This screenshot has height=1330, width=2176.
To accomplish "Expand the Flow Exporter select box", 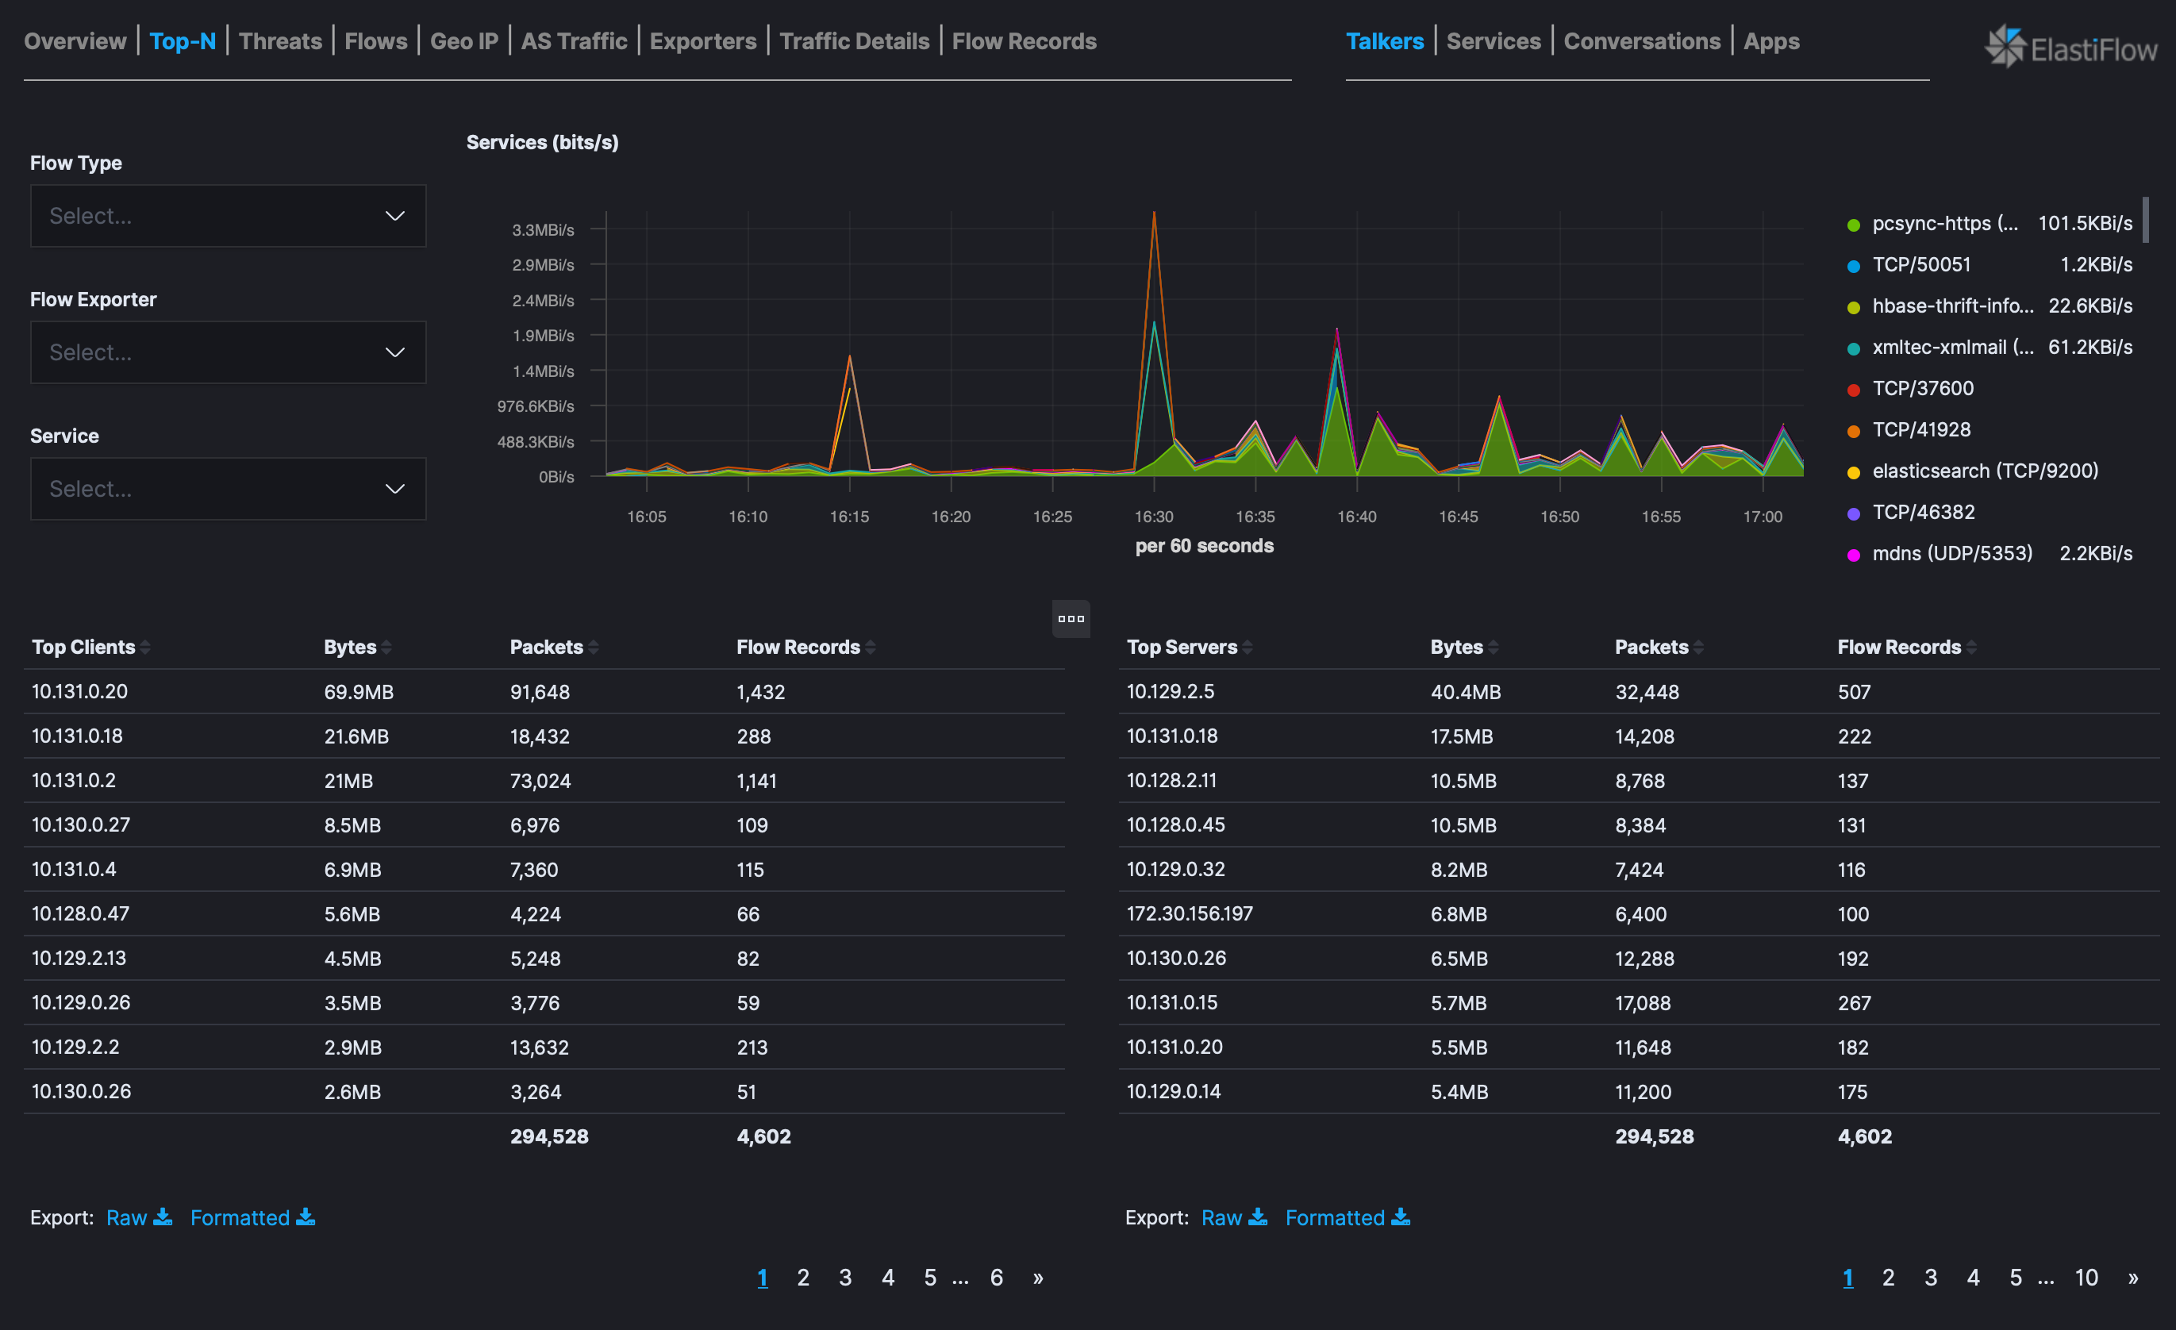I will (x=228, y=352).
